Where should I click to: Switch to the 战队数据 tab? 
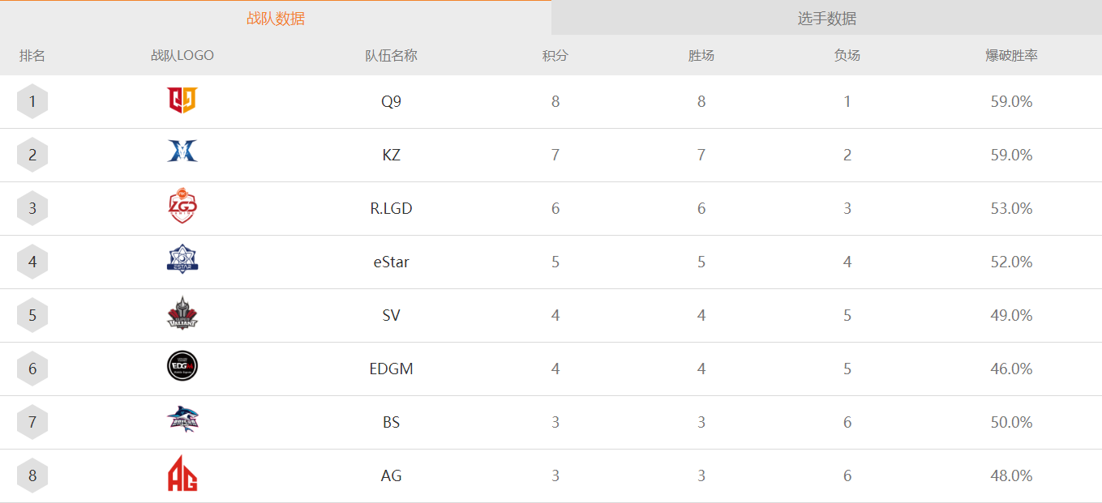276,19
